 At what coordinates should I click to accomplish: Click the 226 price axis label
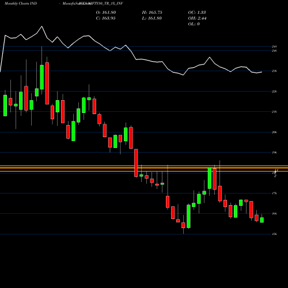(x=274, y=92)
